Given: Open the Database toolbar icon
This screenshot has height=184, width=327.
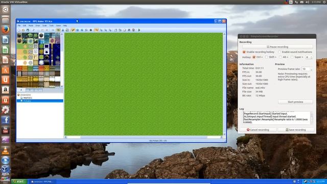Looking at the screenshot, I should (x=116, y=30).
